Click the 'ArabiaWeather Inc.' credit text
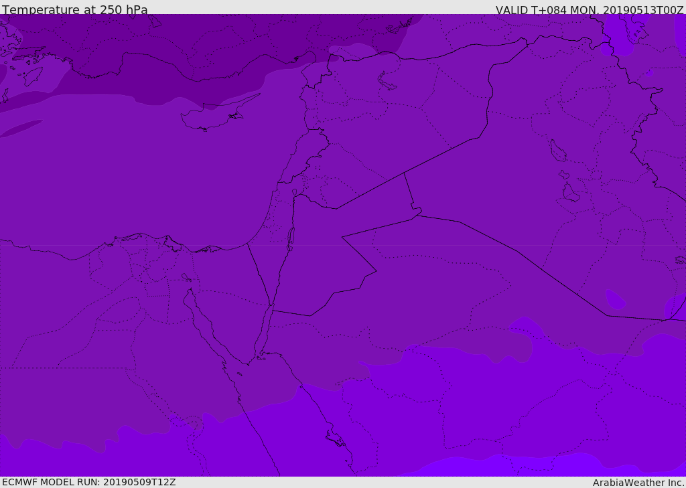The width and height of the screenshot is (686, 488). [x=638, y=483]
